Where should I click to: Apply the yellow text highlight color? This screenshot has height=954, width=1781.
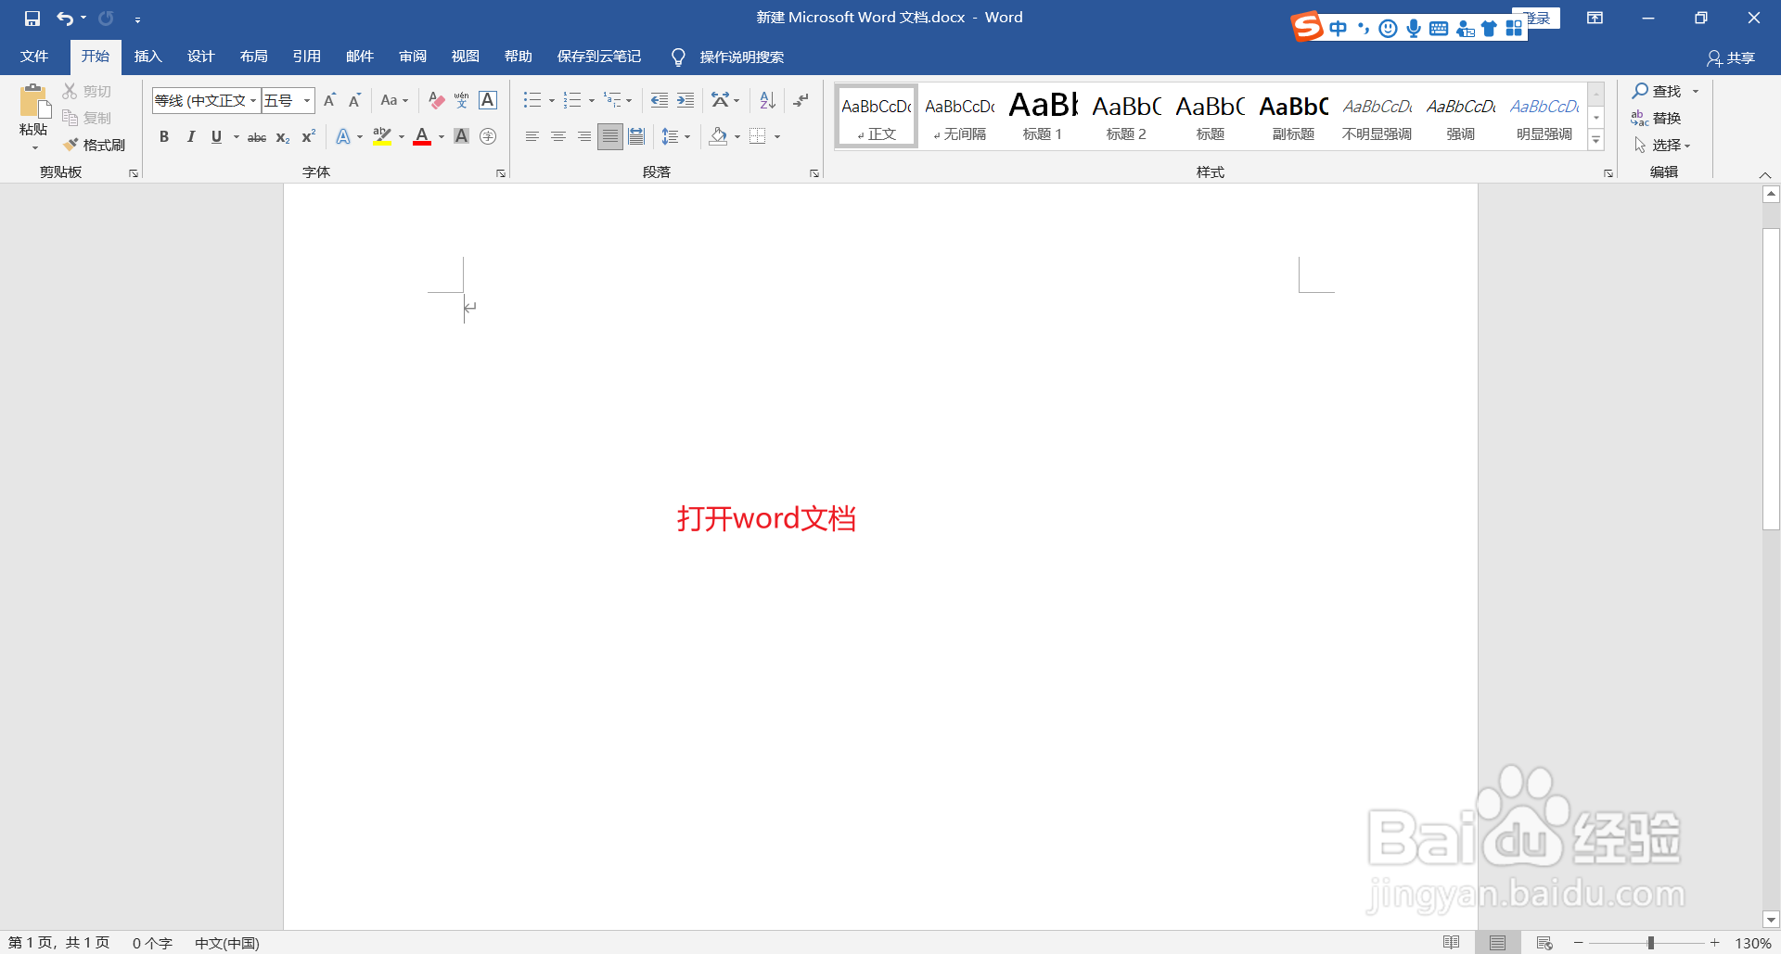(381, 136)
